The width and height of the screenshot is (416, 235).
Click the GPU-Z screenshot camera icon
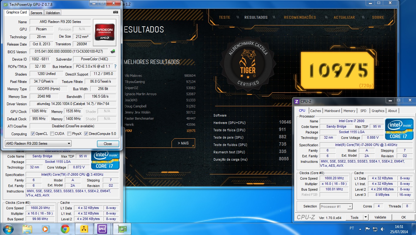pos(116,12)
